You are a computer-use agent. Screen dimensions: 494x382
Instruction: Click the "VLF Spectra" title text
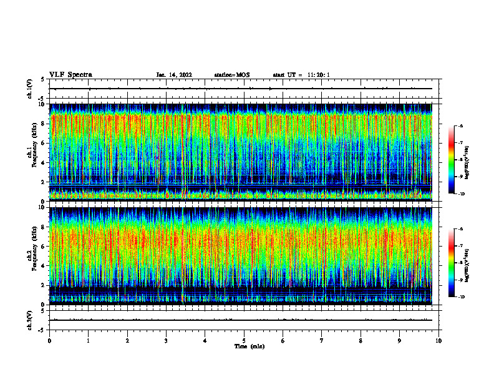[x=70, y=75]
